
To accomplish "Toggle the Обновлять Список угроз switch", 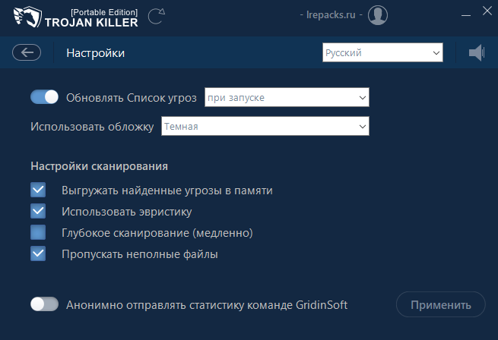I will pyautogui.click(x=44, y=97).
